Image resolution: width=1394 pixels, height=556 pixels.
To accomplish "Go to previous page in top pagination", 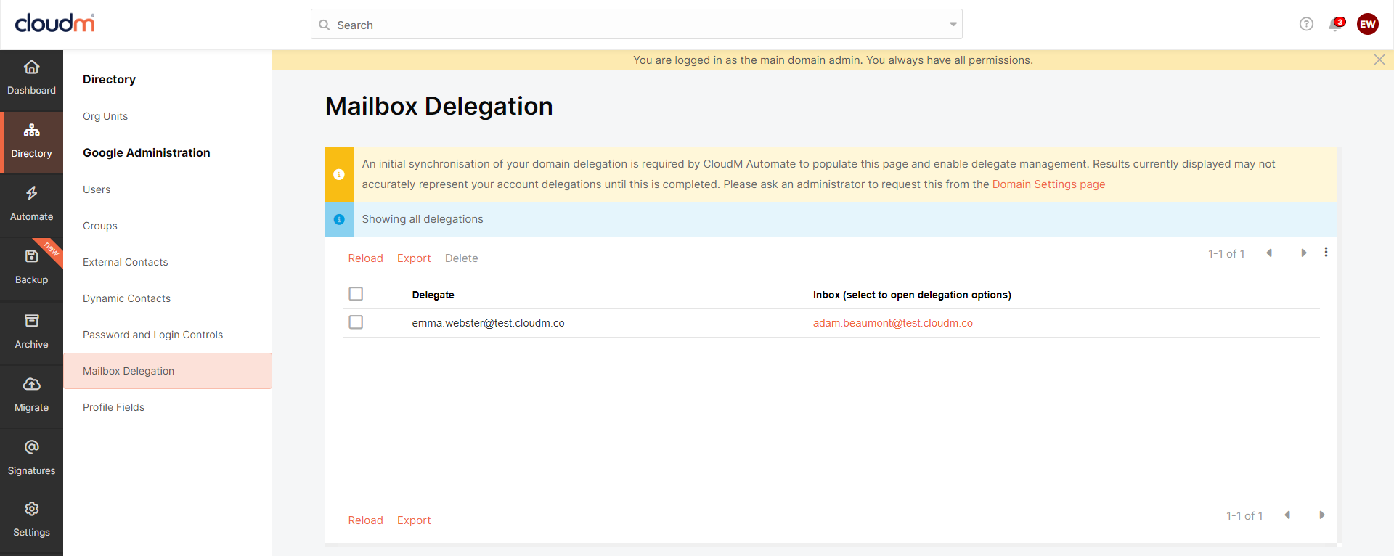I will (1269, 253).
